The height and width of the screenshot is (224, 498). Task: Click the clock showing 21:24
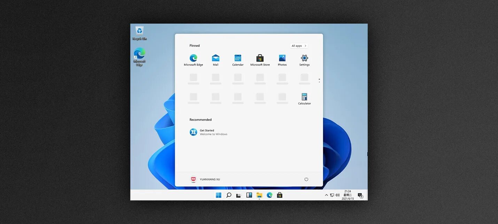(348, 191)
